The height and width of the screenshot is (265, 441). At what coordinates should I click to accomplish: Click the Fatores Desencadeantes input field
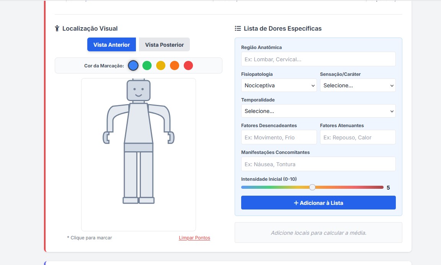coord(279,137)
